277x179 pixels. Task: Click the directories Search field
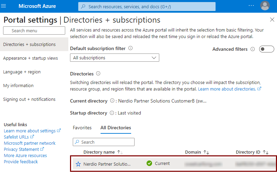coord(104,142)
